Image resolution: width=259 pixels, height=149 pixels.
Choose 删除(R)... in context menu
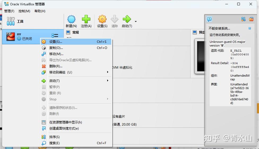click(76, 66)
